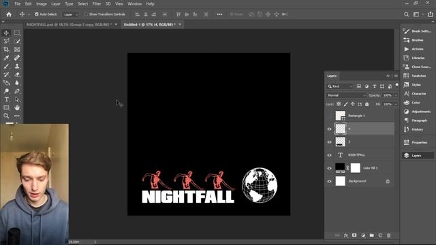Open the Search icon in options bar
Image resolution: width=436 pixels, height=245 pixels.
(x=406, y=14)
